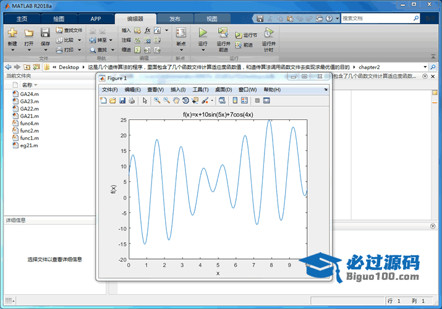Click the Print Figure icon
Viewport: 442px width, 309px height.
(132, 101)
